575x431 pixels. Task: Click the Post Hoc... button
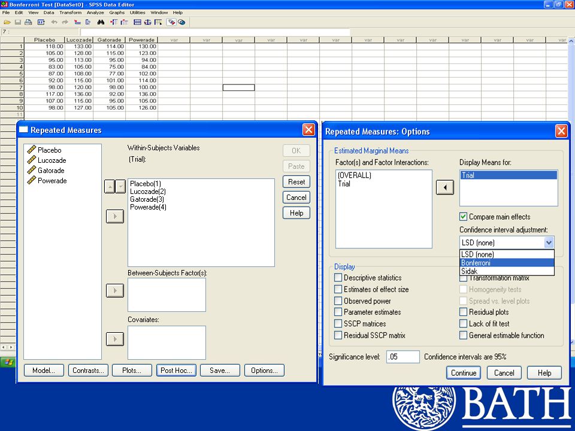pyautogui.click(x=176, y=371)
